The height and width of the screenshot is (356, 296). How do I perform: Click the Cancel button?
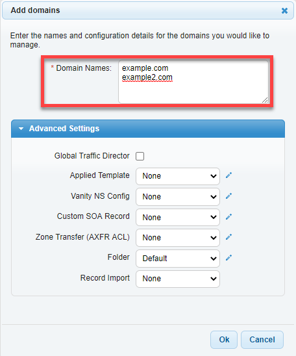(x=262, y=340)
